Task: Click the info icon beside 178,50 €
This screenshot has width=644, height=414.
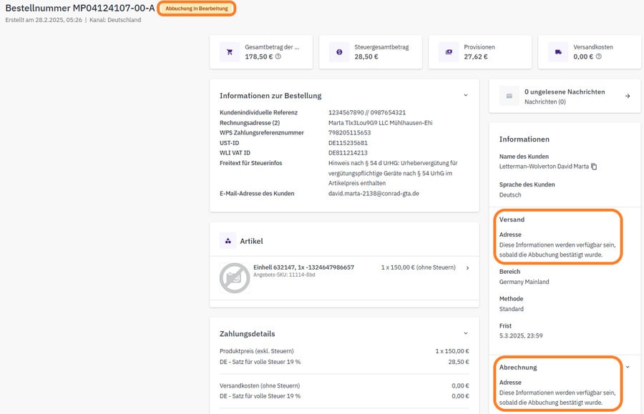Action: (x=278, y=56)
